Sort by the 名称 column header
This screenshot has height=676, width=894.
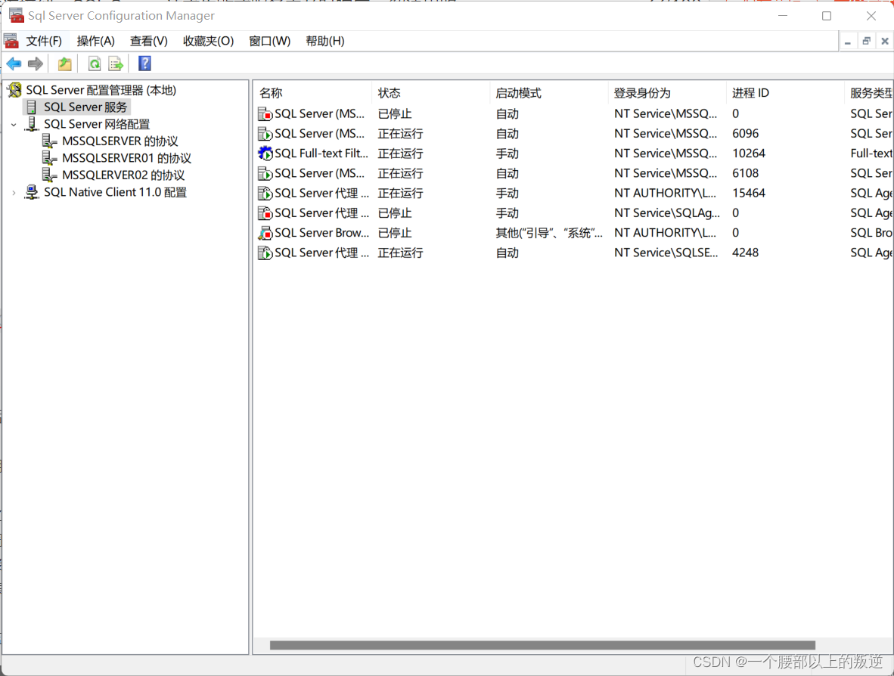click(x=312, y=93)
